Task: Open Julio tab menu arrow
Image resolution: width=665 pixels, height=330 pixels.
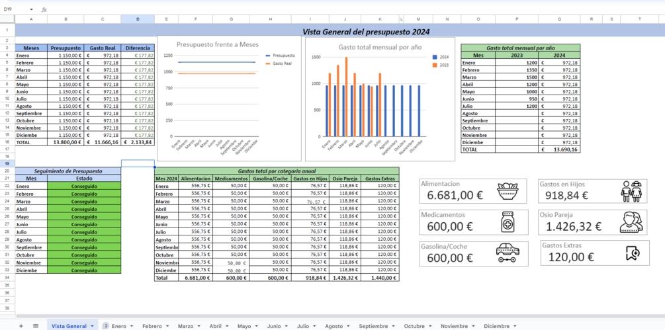Action: pos(315,326)
